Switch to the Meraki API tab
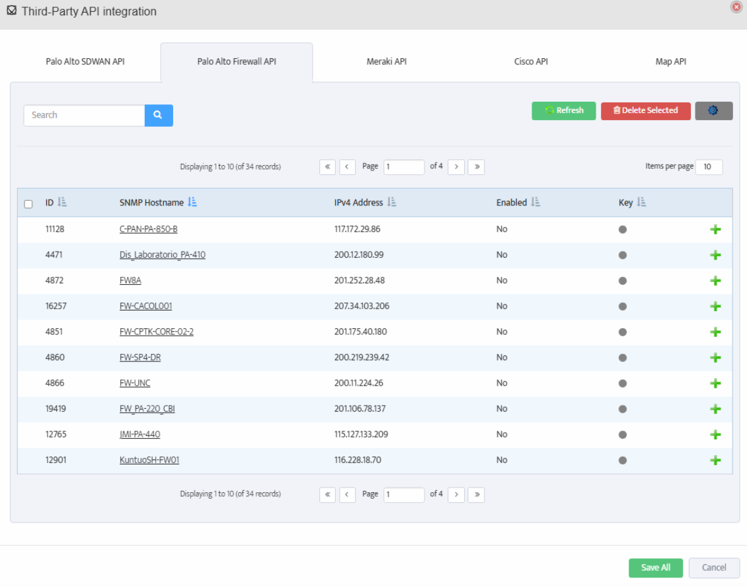 (386, 62)
